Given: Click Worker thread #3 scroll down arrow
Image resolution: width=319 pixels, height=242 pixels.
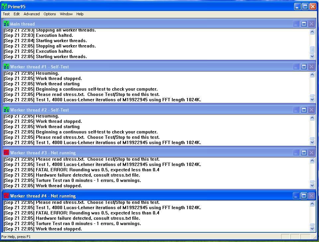Looking at the screenshot, I should (312, 186).
